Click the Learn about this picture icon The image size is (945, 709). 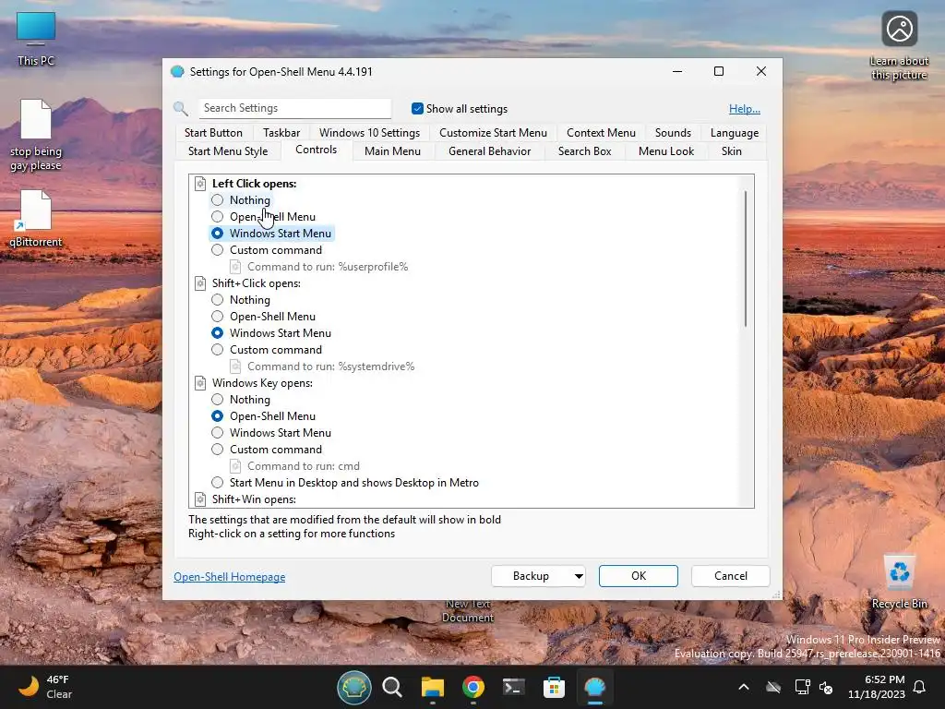tap(899, 45)
